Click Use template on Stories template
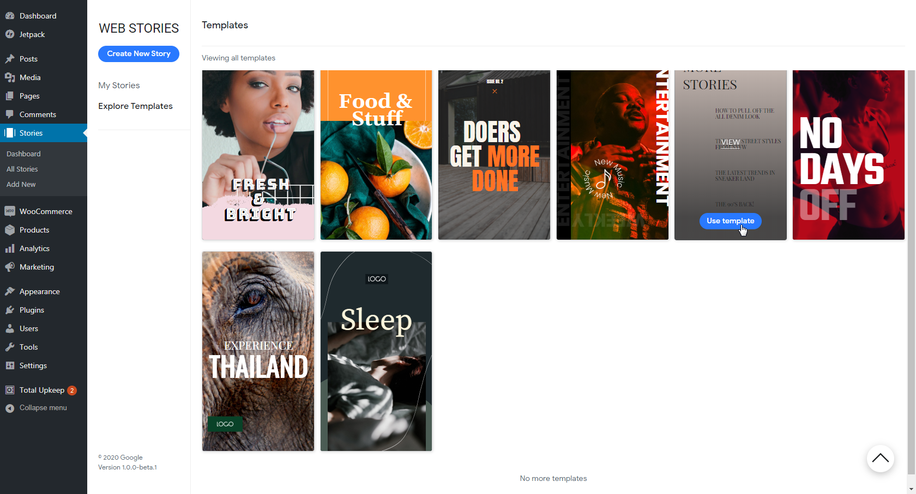 tap(731, 221)
